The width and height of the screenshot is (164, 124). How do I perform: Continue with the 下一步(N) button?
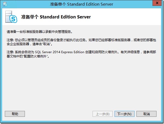click(124, 114)
